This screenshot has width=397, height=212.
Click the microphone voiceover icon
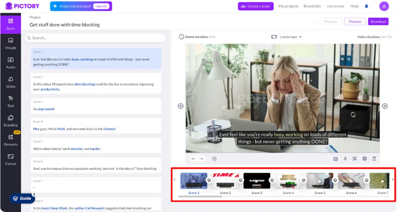345,159
